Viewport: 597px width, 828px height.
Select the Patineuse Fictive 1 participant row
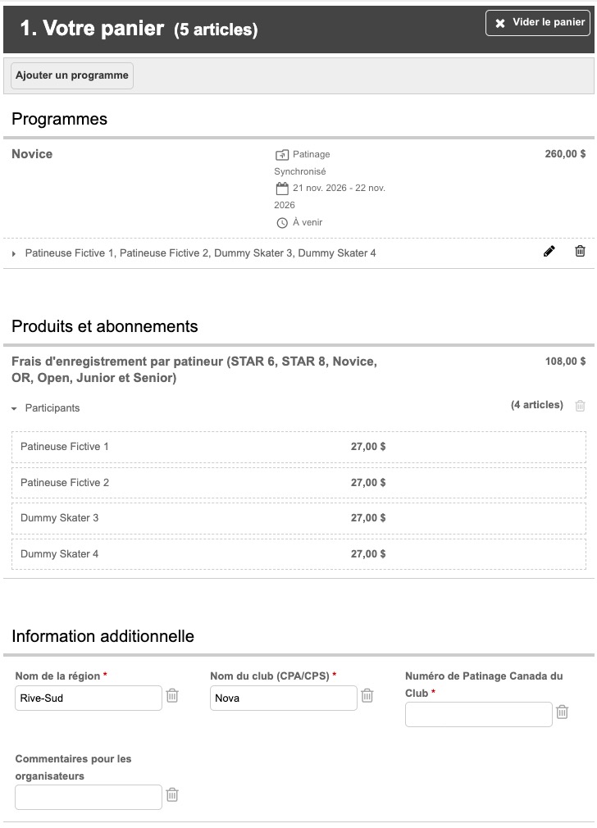299,448
